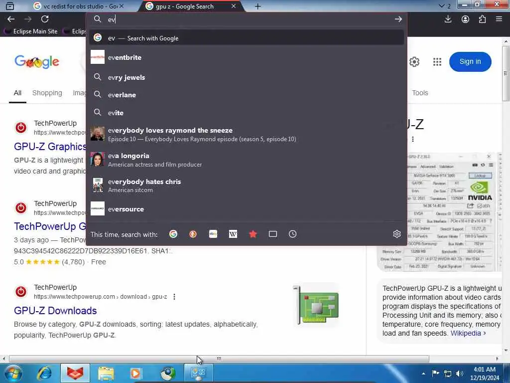
Task: Reload the page with the refresh icon
Action: pos(45,19)
